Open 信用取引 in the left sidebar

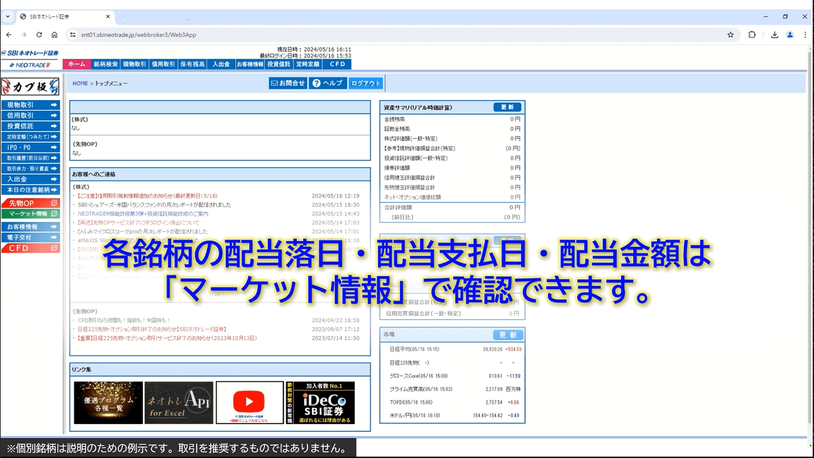(30, 116)
